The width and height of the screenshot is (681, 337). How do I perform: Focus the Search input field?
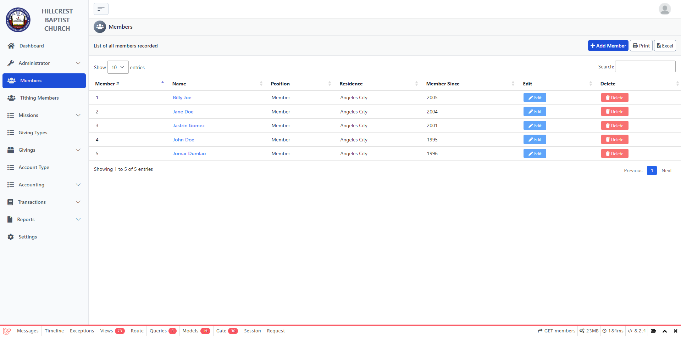click(645, 67)
